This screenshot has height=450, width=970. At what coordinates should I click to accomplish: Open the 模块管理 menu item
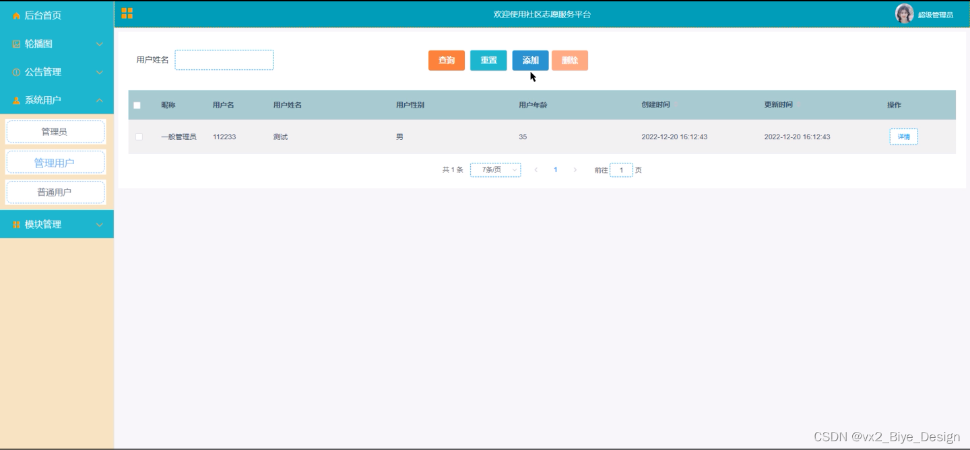(x=57, y=224)
